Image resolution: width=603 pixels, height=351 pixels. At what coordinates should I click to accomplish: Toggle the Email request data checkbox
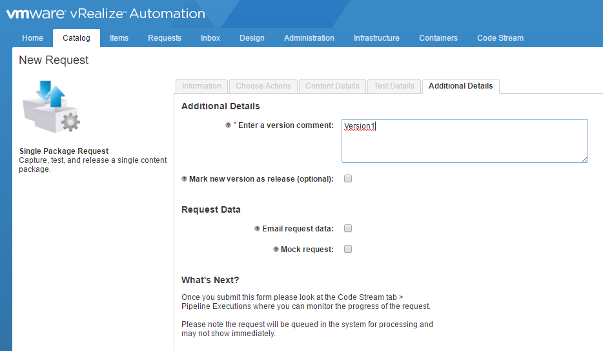[348, 228]
